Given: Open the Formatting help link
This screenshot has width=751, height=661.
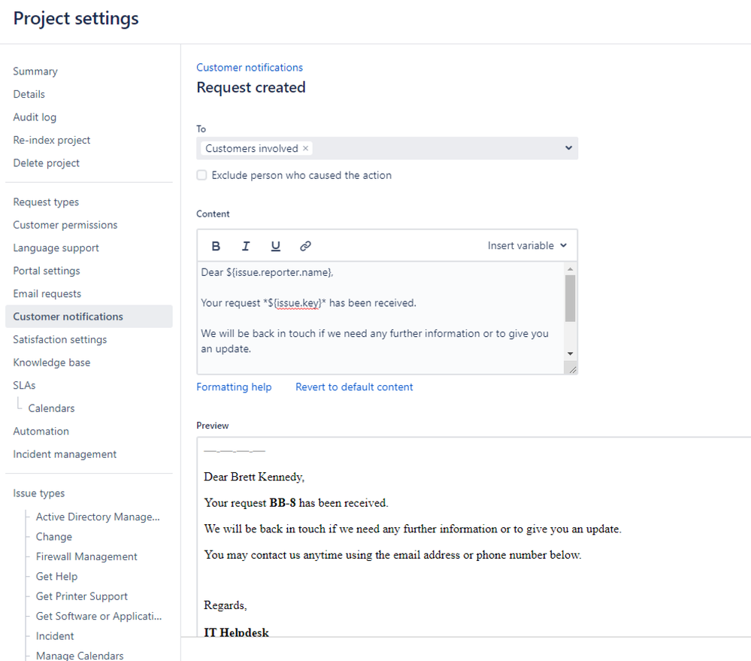Looking at the screenshot, I should pyautogui.click(x=234, y=387).
